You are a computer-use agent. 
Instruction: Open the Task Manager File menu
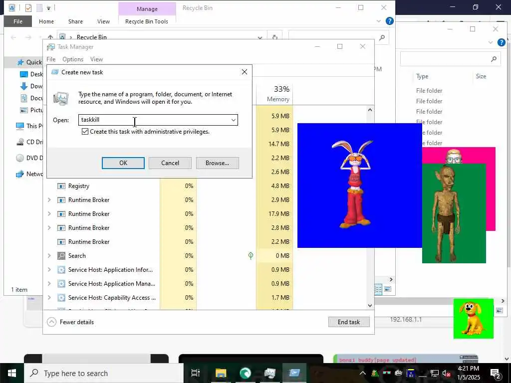click(51, 59)
